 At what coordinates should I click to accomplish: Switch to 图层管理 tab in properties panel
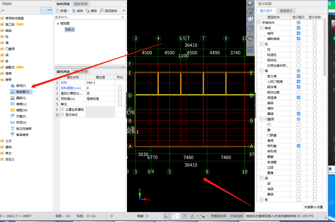click(x=81, y=72)
